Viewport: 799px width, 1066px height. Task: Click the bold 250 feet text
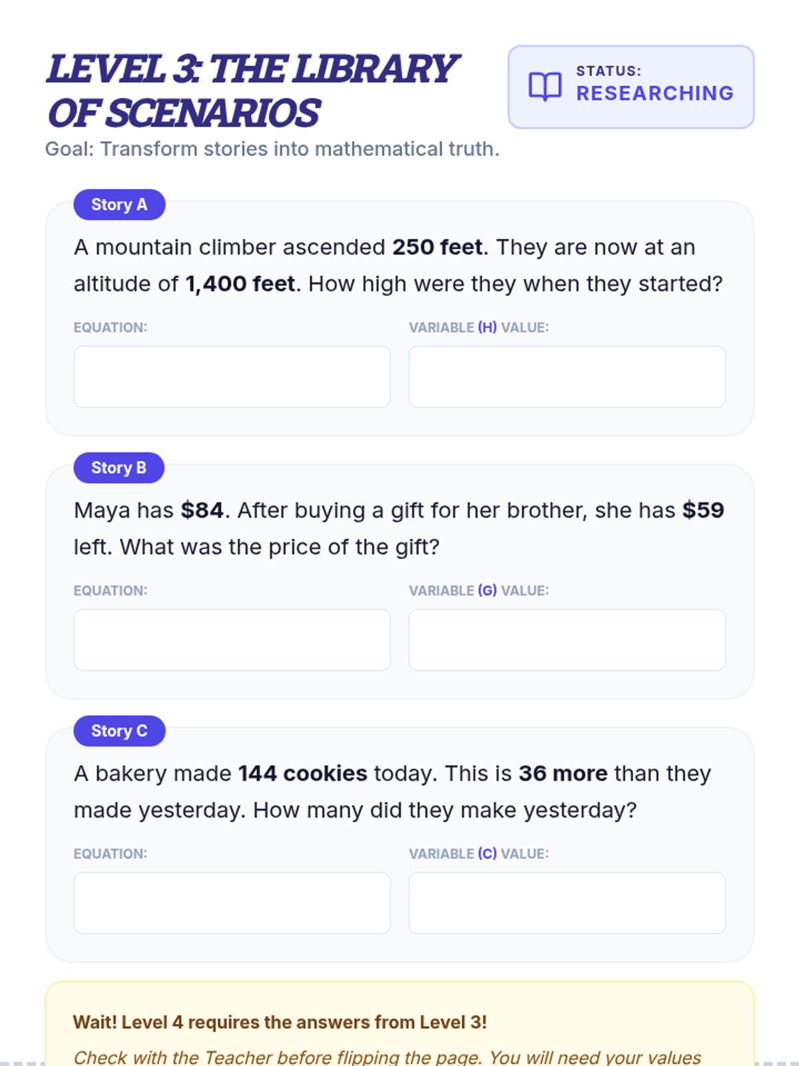click(x=437, y=247)
